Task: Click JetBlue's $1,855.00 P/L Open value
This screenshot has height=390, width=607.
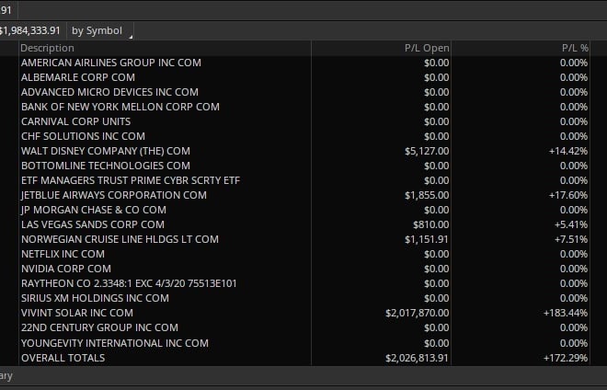Action: pos(427,195)
